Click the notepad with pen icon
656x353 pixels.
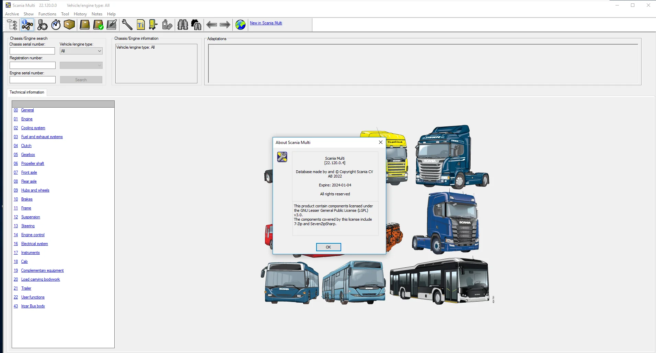point(112,25)
